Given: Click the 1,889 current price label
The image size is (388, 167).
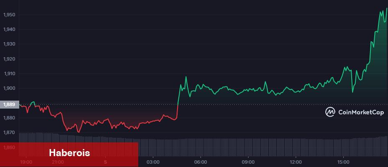Looking at the screenshot, I should coord(10,105).
